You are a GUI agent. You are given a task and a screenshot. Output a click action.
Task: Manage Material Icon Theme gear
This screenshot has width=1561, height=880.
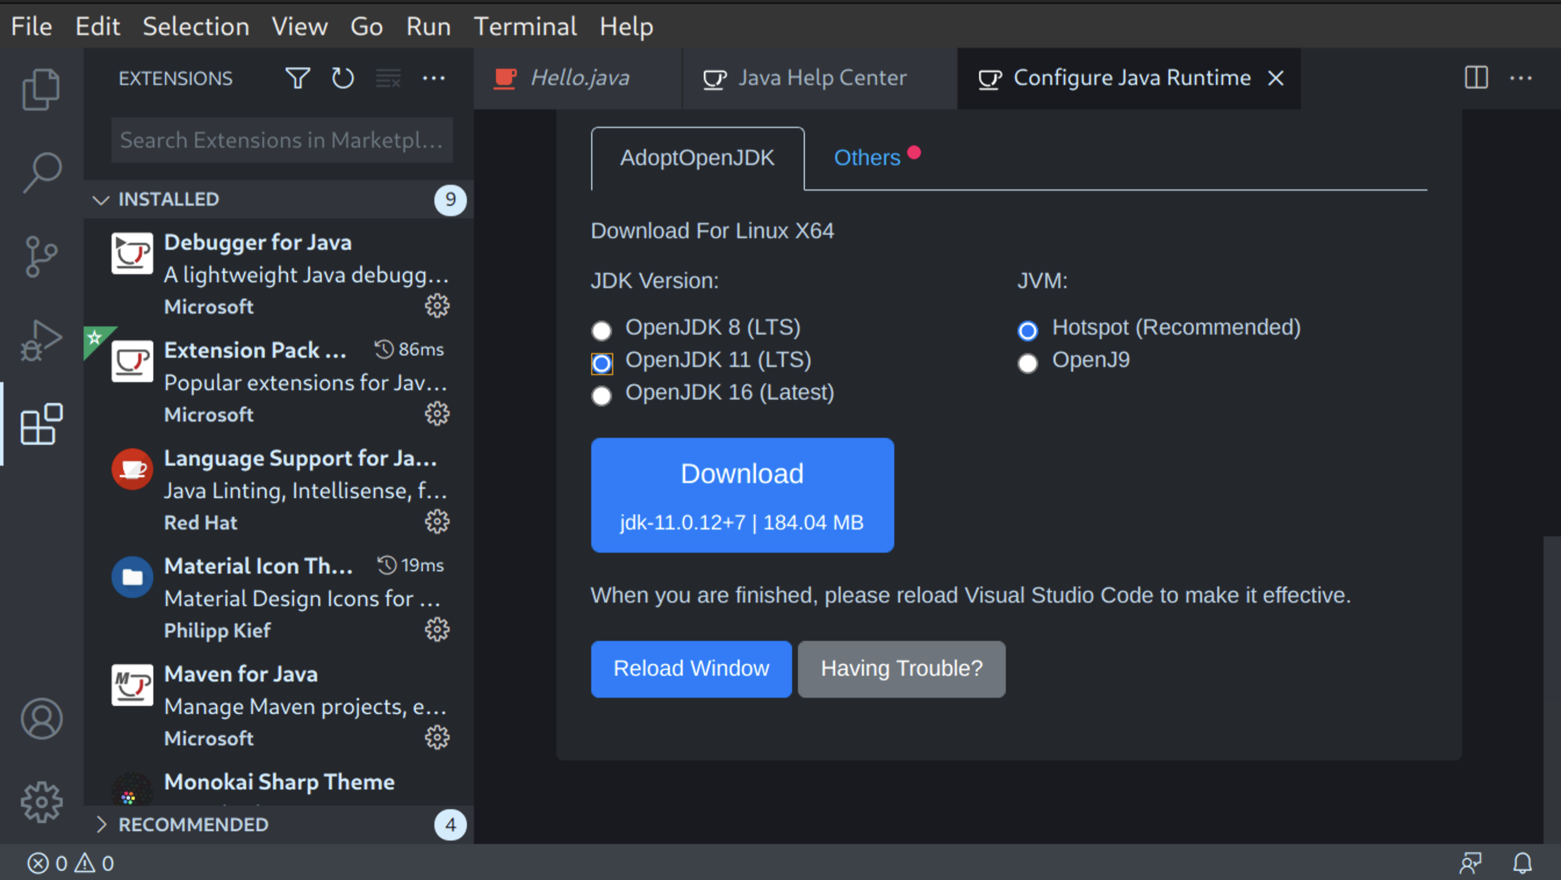(437, 629)
